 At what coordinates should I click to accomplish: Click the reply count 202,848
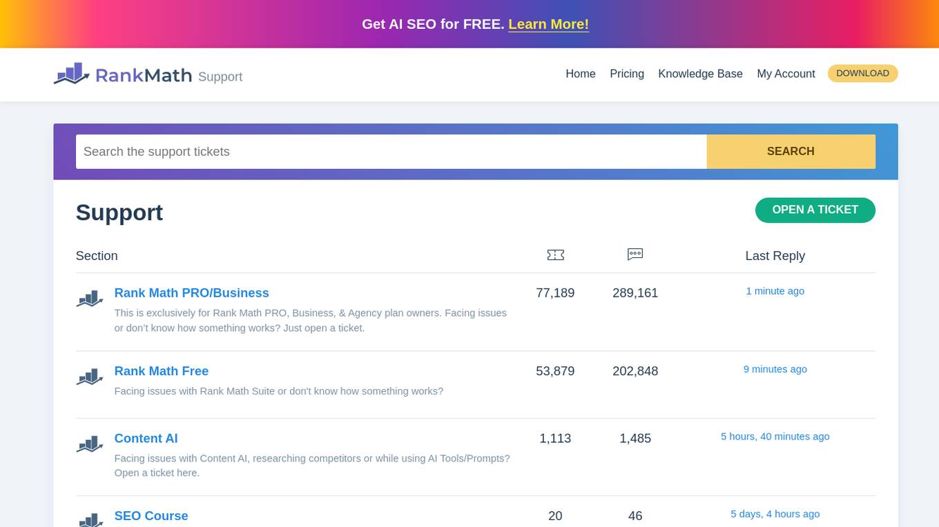635,371
